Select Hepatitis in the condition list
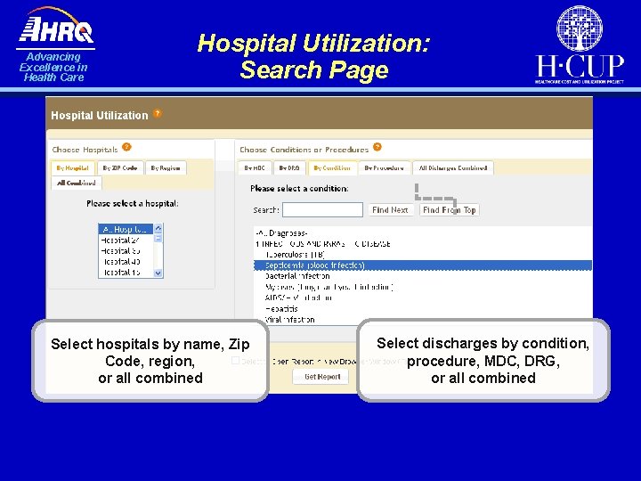The width and height of the screenshot is (641, 481). coord(423,309)
